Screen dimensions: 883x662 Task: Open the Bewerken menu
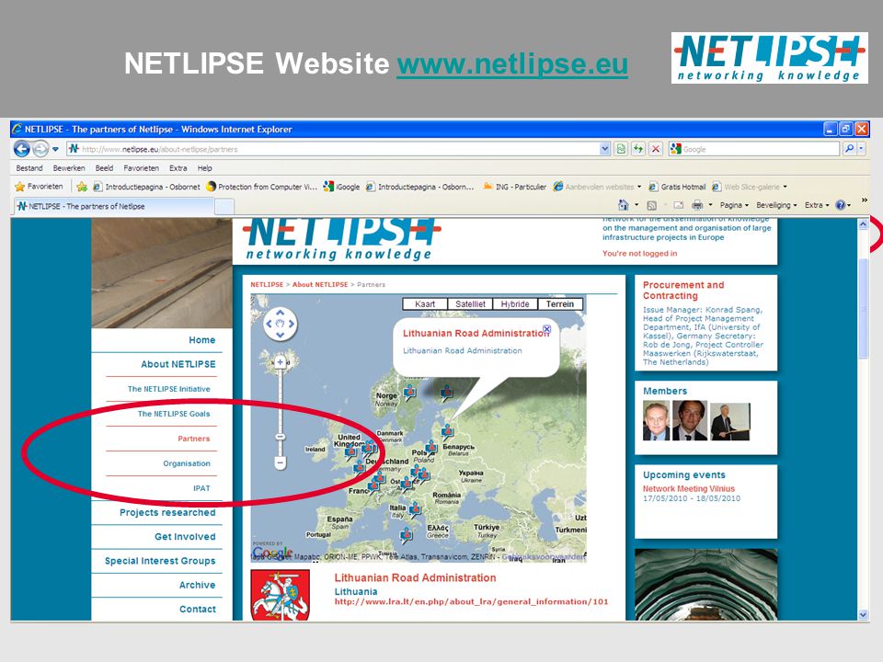(69, 168)
